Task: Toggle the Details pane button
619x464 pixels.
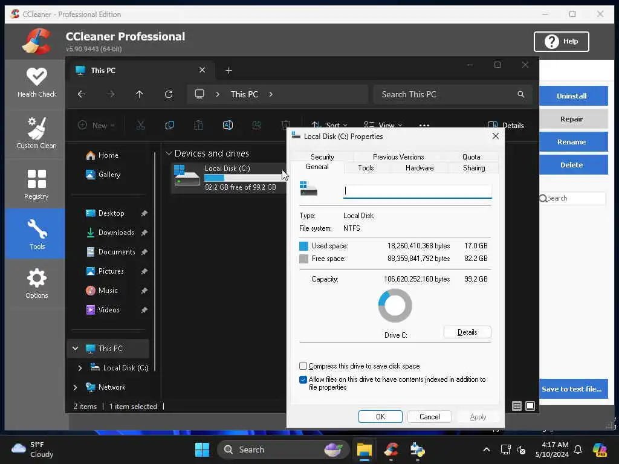Action: pyautogui.click(x=506, y=126)
